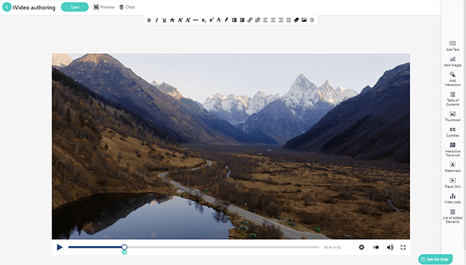Open Video stats
The image size is (466, 265).
pyautogui.click(x=452, y=198)
